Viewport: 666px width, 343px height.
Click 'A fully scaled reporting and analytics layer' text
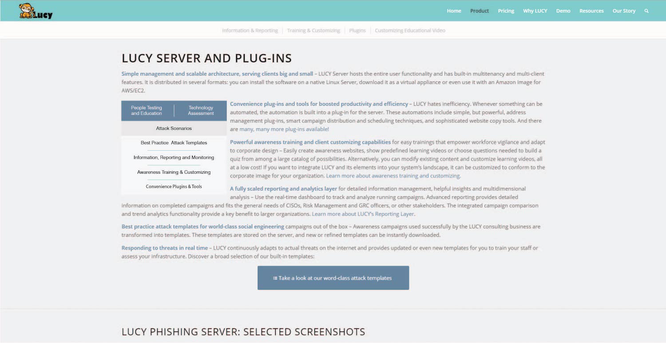pos(283,189)
